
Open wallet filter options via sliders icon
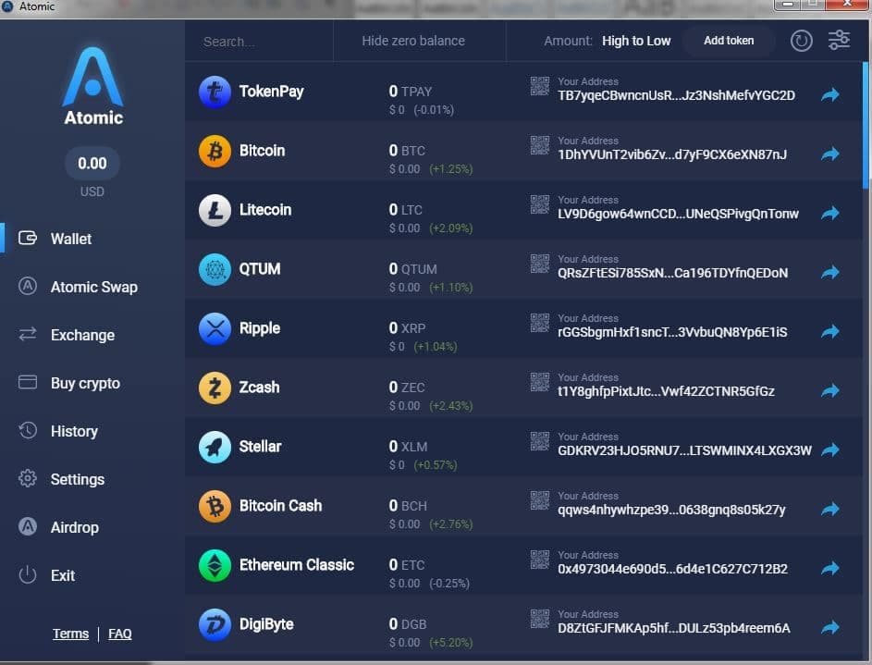(x=838, y=40)
